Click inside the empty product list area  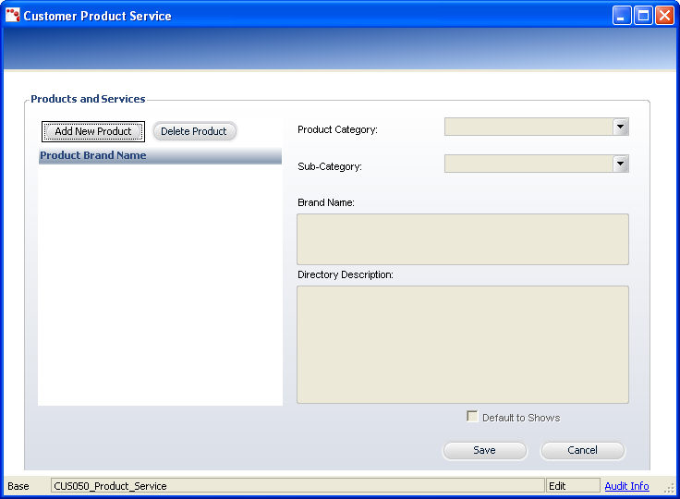pos(160,285)
